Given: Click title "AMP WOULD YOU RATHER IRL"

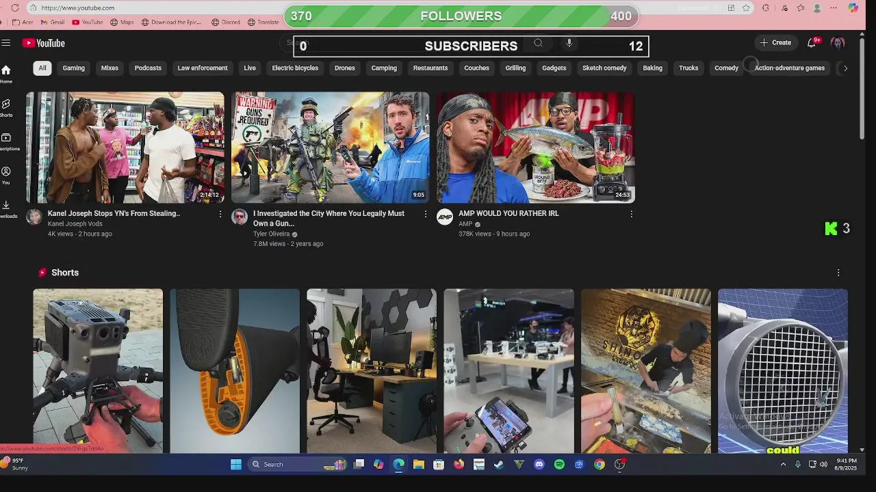Looking at the screenshot, I should [x=508, y=213].
